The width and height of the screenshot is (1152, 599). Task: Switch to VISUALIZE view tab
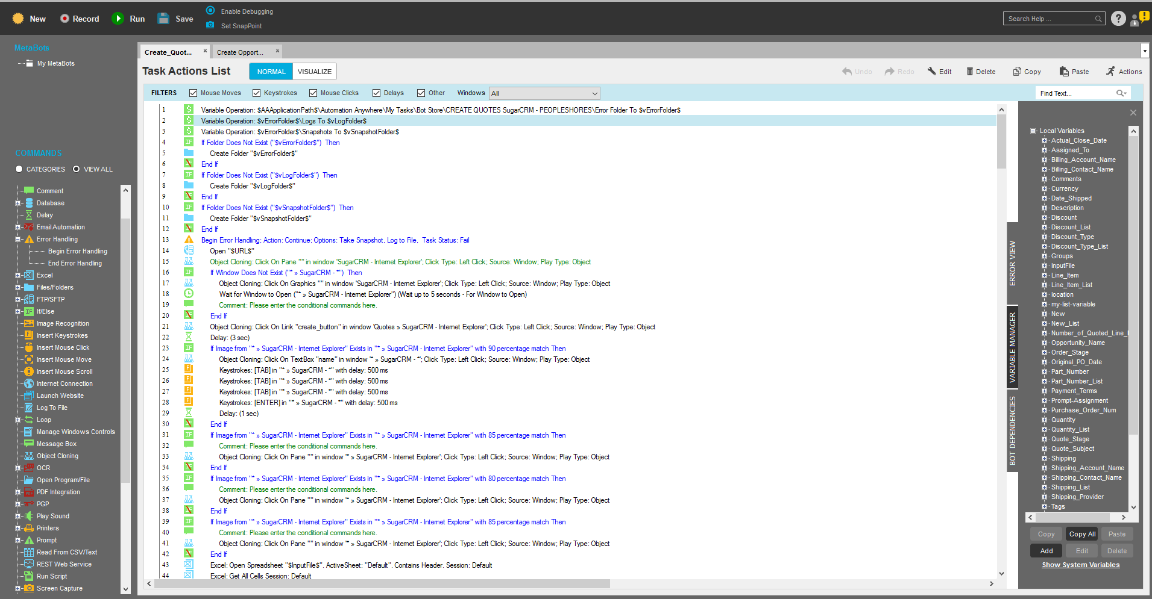(314, 72)
